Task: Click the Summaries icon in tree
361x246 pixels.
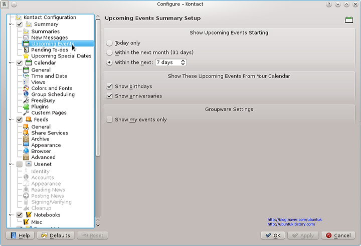Action: coord(26,31)
